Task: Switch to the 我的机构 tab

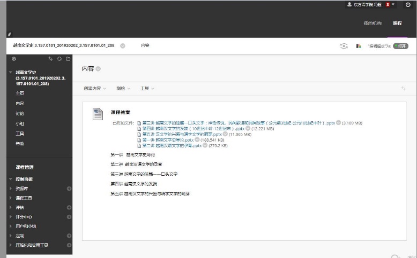Action: pos(373,24)
